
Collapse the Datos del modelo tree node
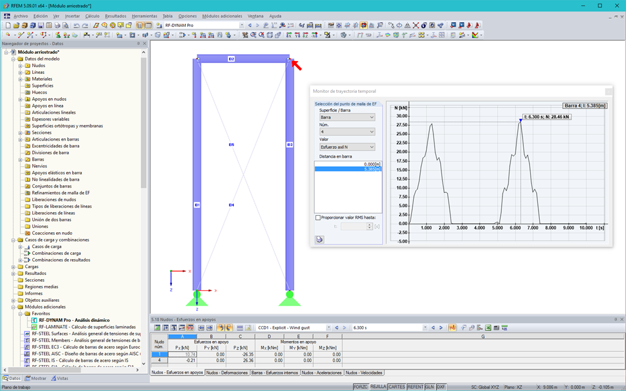(13, 59)
